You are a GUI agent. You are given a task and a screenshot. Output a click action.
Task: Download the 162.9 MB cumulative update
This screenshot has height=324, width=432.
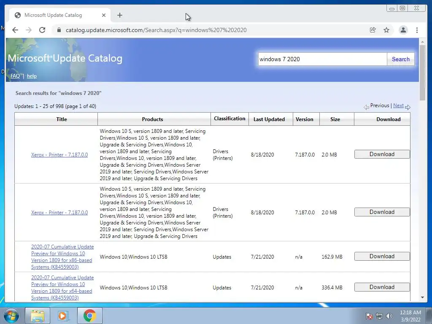pos(382,256)
